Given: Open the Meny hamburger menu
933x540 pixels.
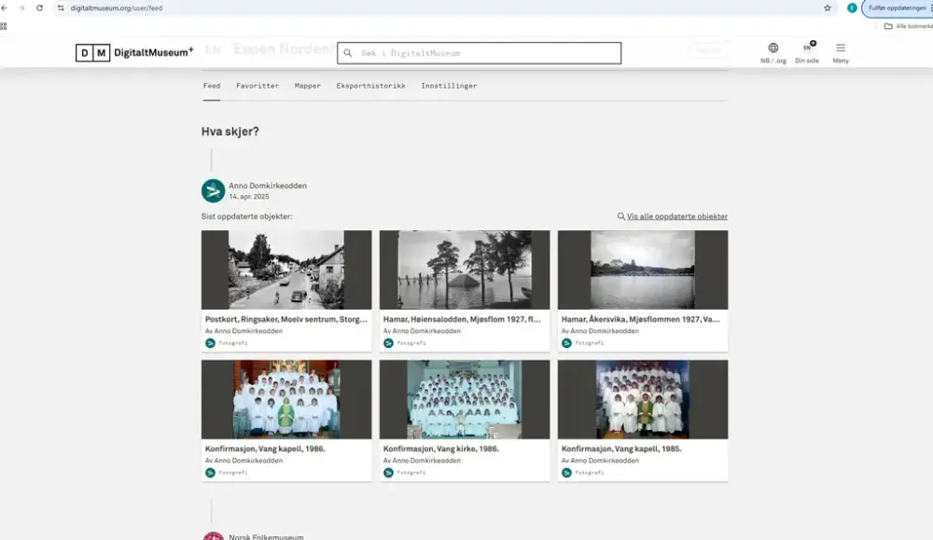Looking at the screenshot, I should click(841, 48).
